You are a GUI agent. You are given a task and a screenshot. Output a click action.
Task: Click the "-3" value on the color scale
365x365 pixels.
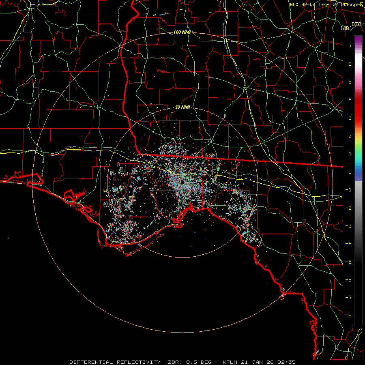click(x=348, y=226)
